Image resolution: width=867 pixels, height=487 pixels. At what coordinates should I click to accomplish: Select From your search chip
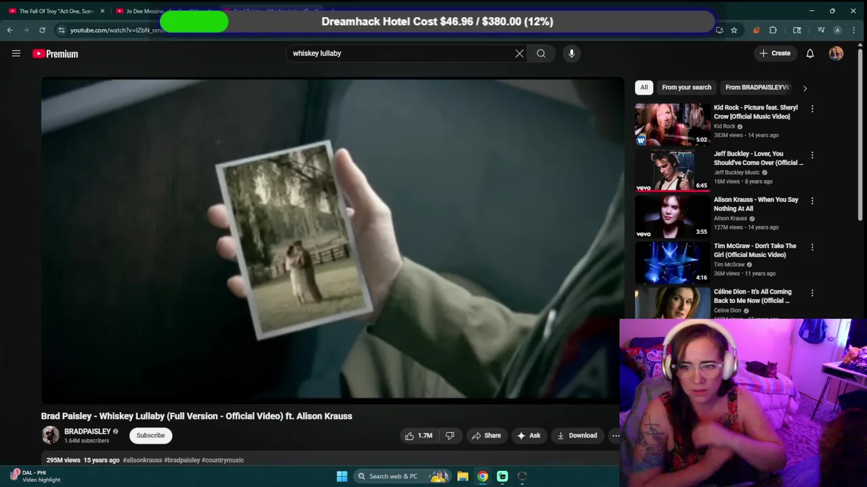pos(686,87)
